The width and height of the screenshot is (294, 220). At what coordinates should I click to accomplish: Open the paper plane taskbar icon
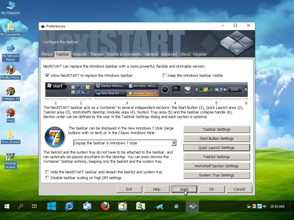pos(158,206)
